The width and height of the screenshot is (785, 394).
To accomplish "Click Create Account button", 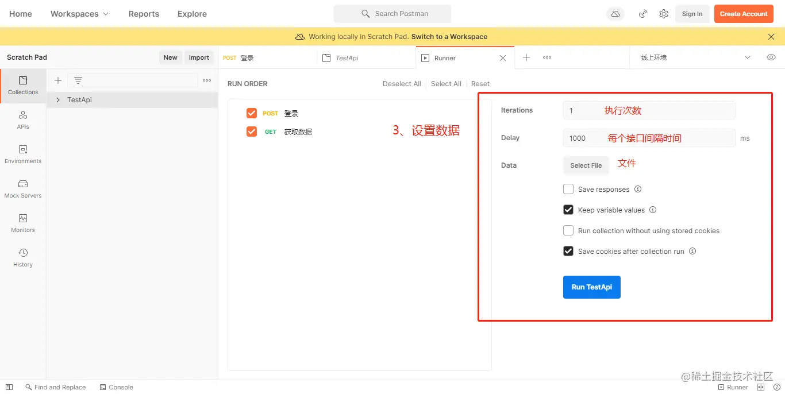I will [744, 14].
